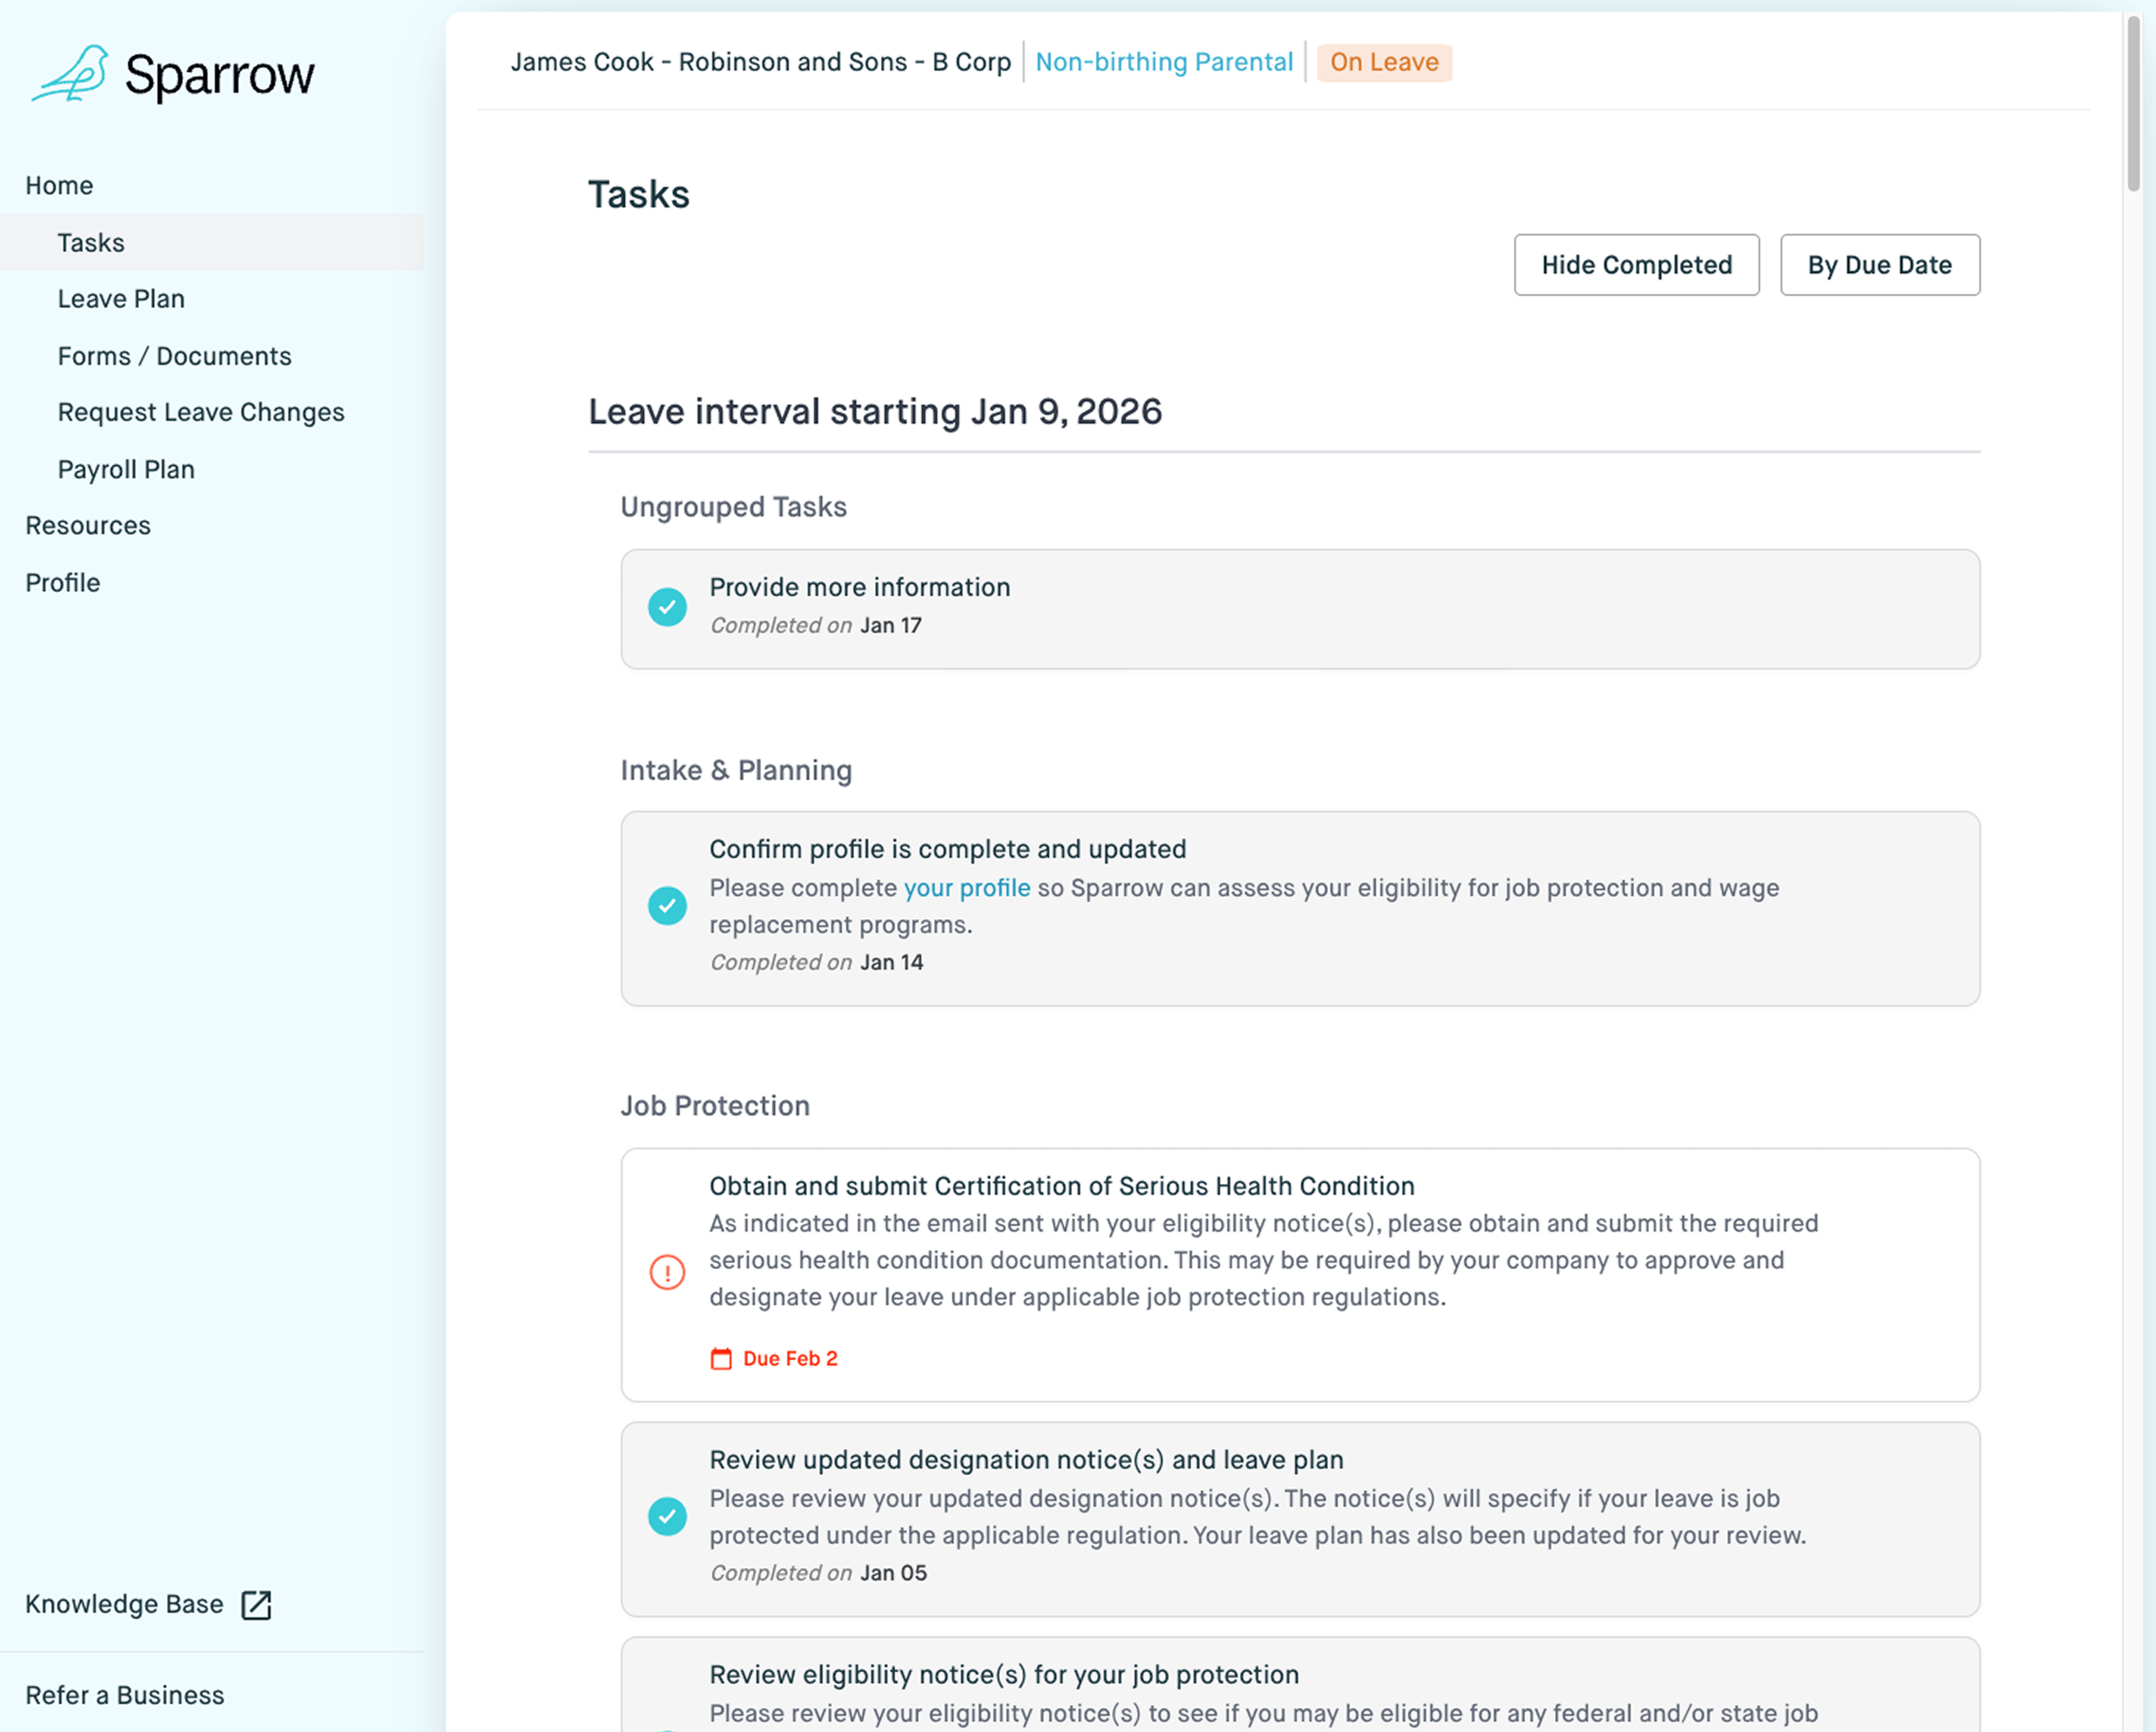Viewport: 2156px width, 1732px height.
Task: Click checkmark on Review updated designation task
Action: (667, 1516)
